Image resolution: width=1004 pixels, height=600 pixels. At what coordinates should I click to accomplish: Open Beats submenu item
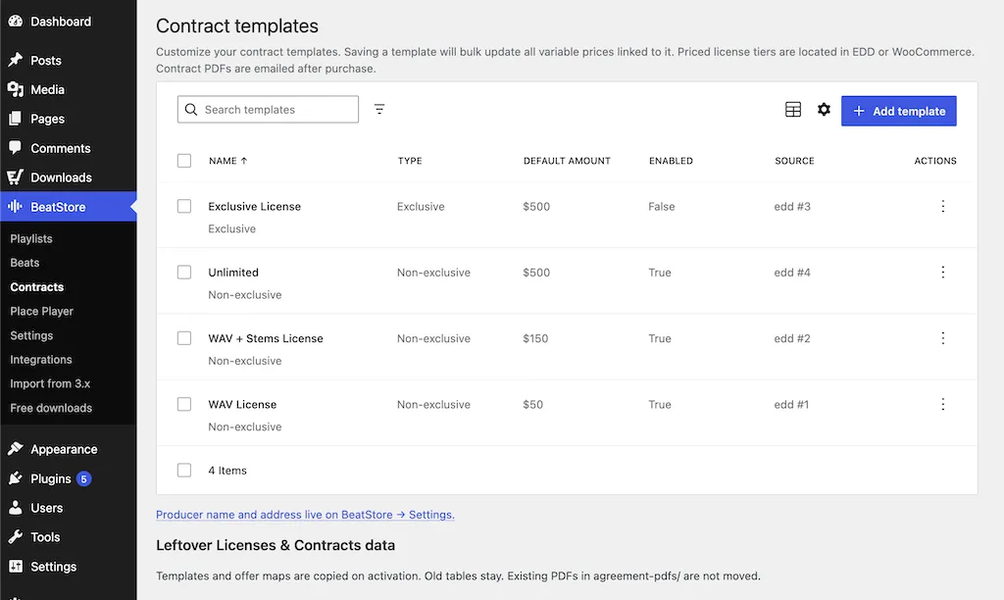[x=25, y=263]
